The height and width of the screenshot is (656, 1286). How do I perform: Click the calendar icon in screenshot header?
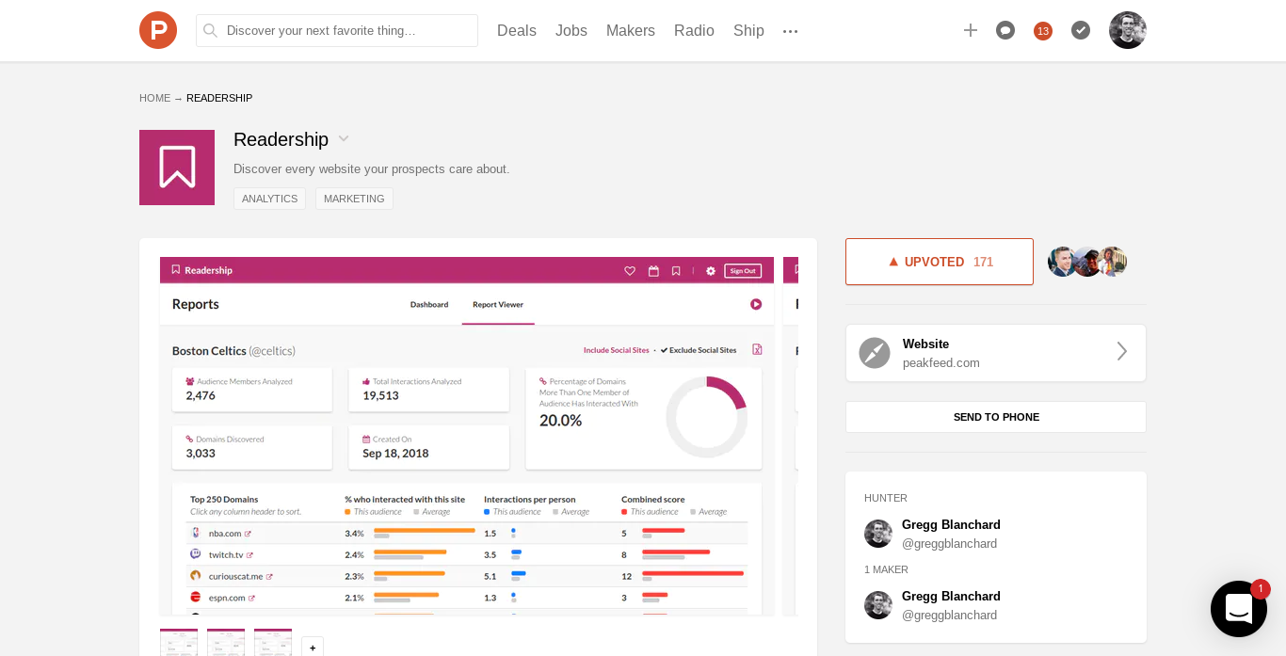pyautogui.click(x=653, y=270)
